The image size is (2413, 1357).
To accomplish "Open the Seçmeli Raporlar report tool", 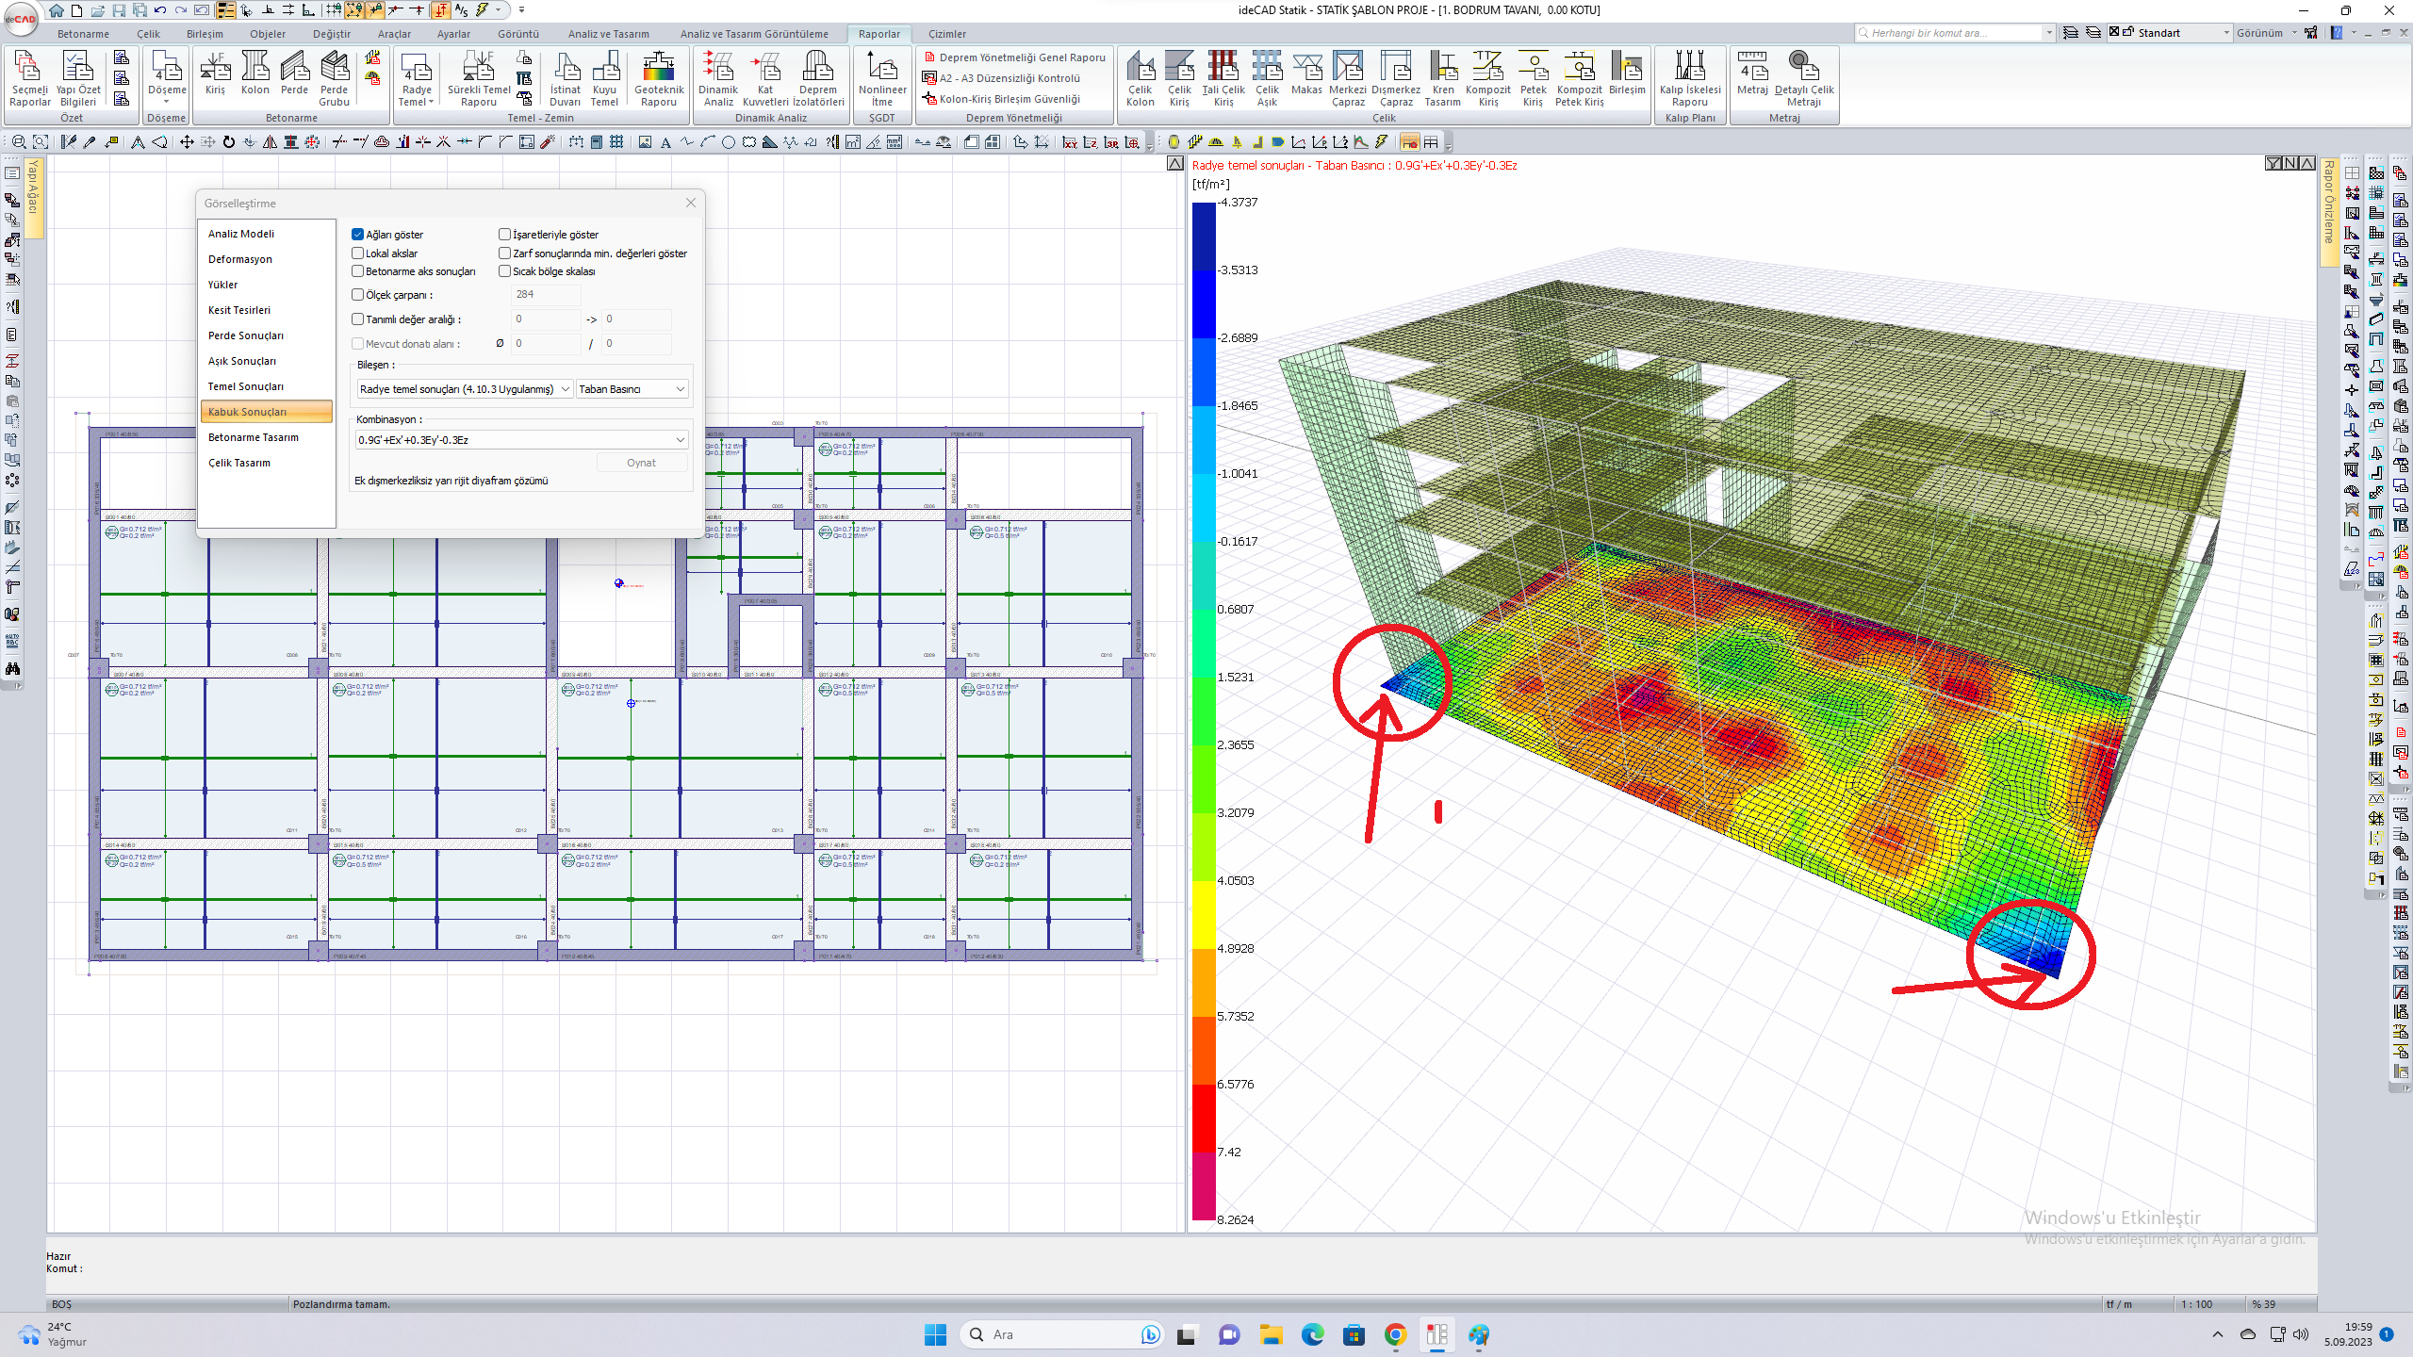I will pos(29,78).
